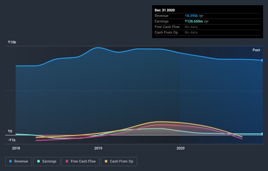Click the teal Earnings end-point marker
This screenshot has width=268, height=171.
coord(262,134)
